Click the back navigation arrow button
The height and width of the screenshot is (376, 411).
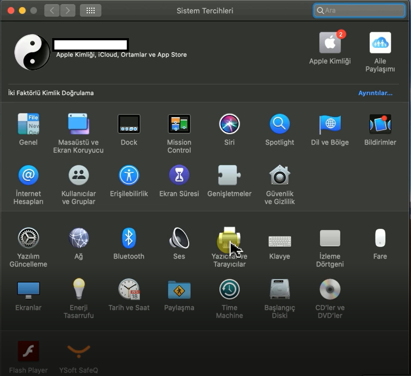52,11
